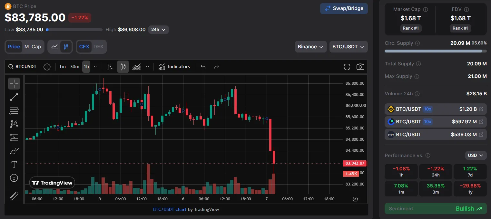Switch to Price view
This screenshot has height=219, width=491.
(x=14, y=47)
